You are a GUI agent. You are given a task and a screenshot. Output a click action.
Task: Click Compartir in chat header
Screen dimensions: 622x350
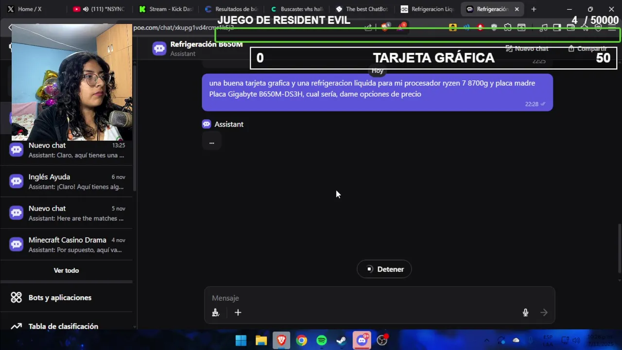click(587, 49)
